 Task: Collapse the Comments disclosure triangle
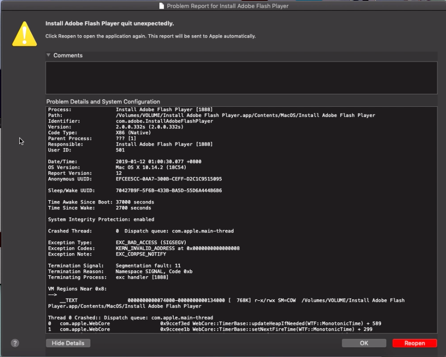click(49, 55)
